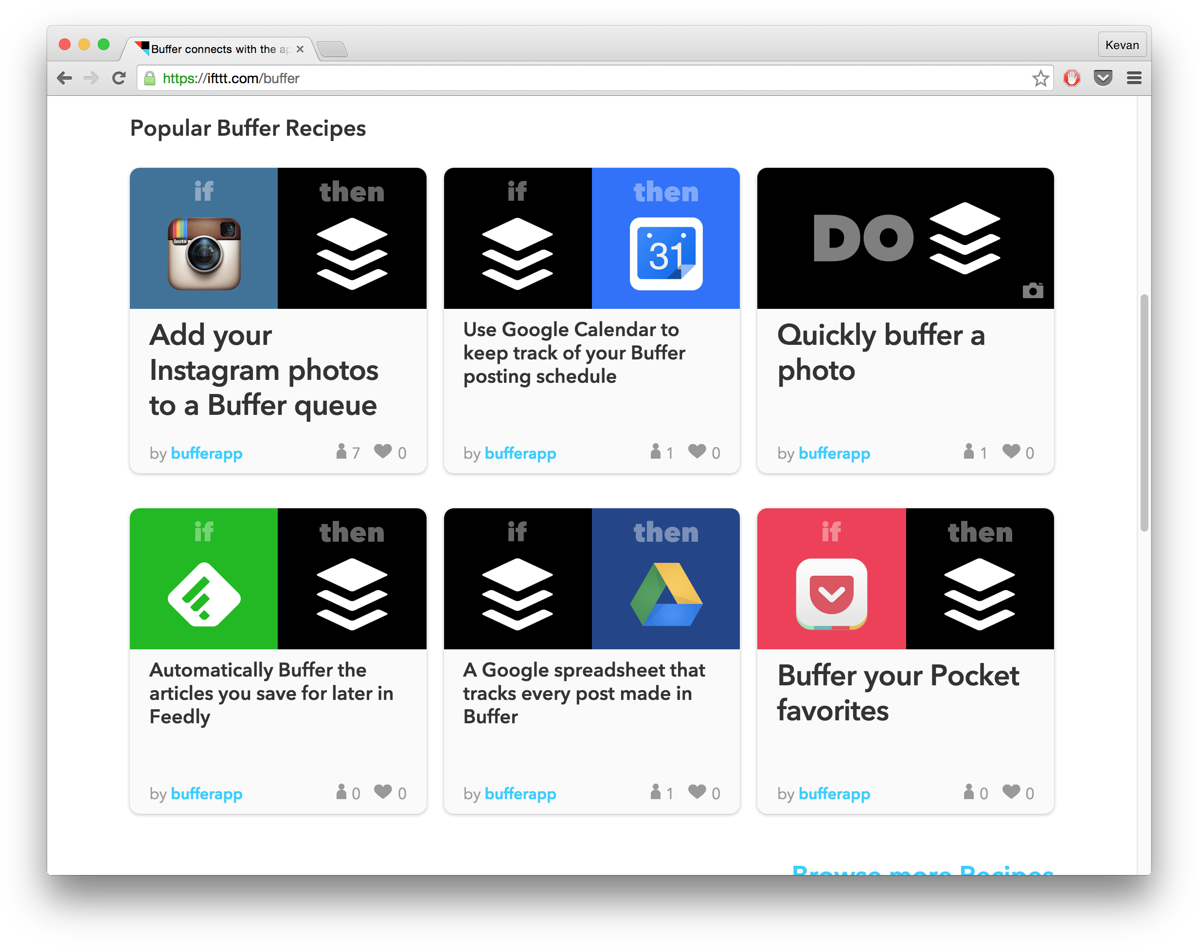Toggle the heart on the Instagram recipe

point(384,452)
